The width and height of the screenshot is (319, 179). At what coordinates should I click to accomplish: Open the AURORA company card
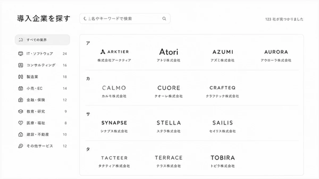[276, 55]
